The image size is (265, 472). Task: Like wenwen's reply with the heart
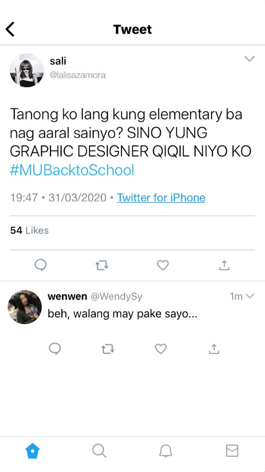(161, 349)
